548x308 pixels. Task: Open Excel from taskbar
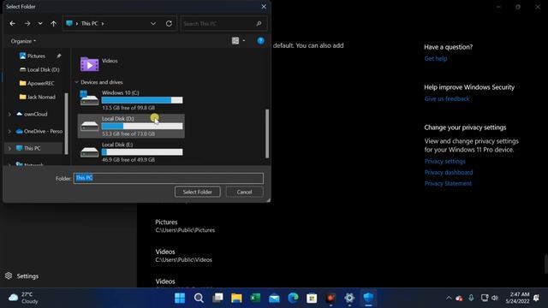[255, 298]
